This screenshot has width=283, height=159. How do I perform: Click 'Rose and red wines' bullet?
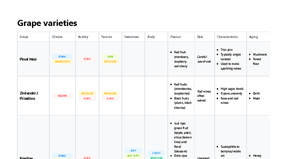pos(229,101)
